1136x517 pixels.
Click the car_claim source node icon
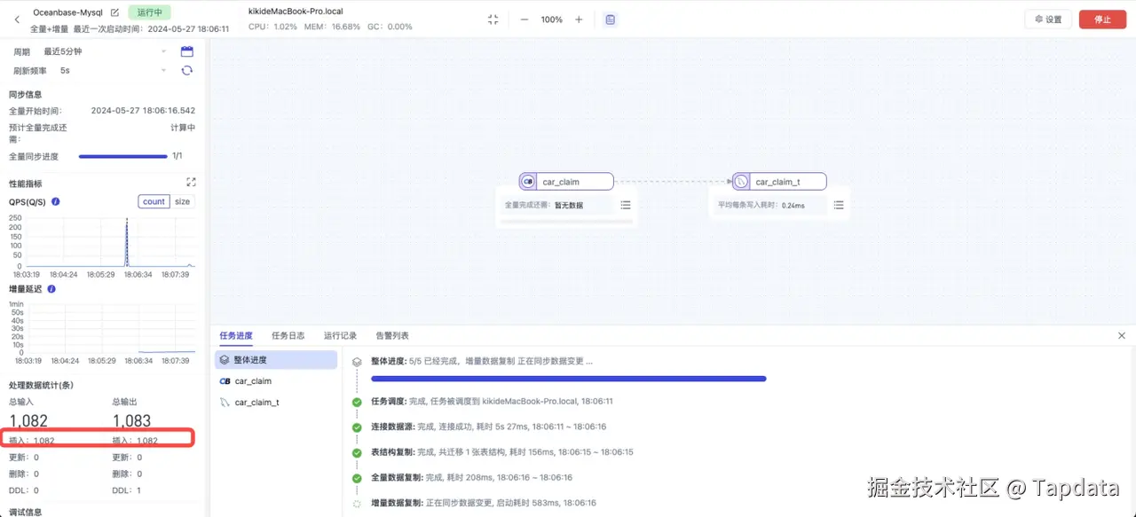(528, 182)
